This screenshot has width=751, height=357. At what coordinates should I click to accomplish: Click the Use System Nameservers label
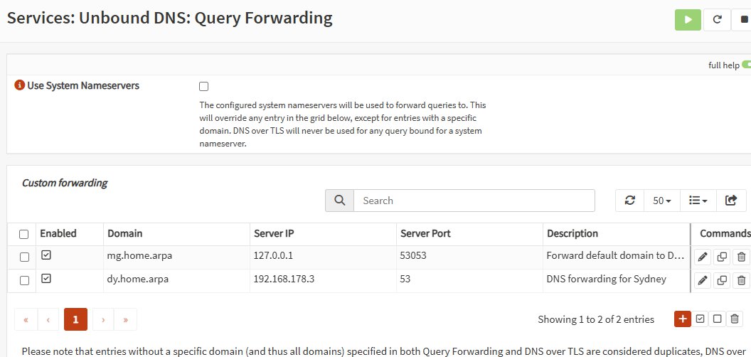tap(83, 86)
